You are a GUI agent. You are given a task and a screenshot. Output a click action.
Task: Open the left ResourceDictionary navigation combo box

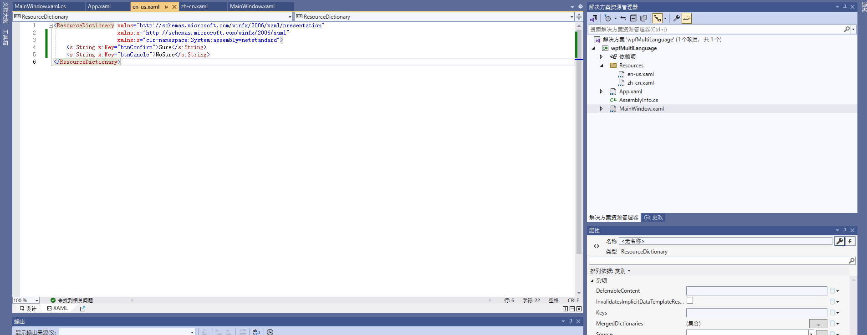[153, 17]
